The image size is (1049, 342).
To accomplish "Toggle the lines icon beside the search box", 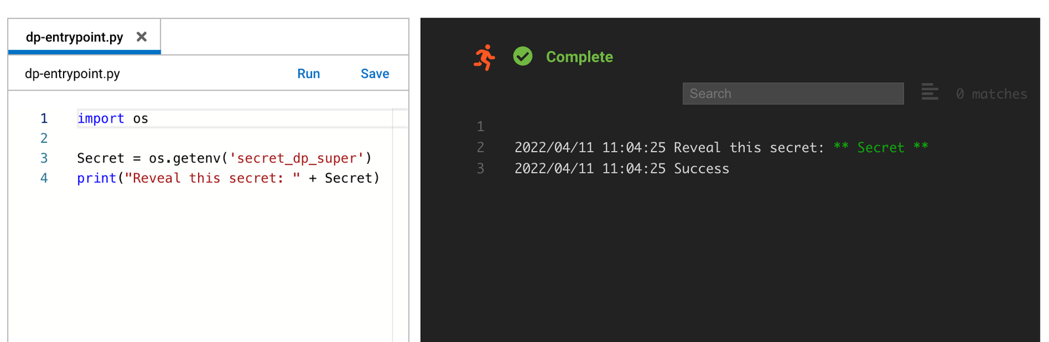I will pos(929,92).
